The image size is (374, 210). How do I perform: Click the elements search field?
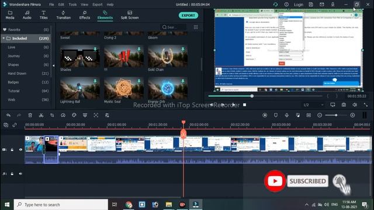pyautogui.click(x=173, y=27)
